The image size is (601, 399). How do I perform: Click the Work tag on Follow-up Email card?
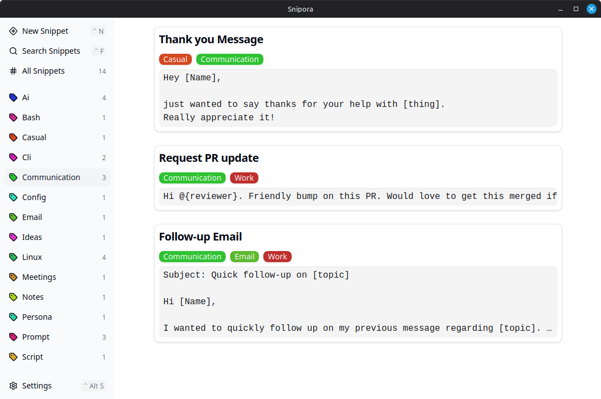(x=278, y=257)
